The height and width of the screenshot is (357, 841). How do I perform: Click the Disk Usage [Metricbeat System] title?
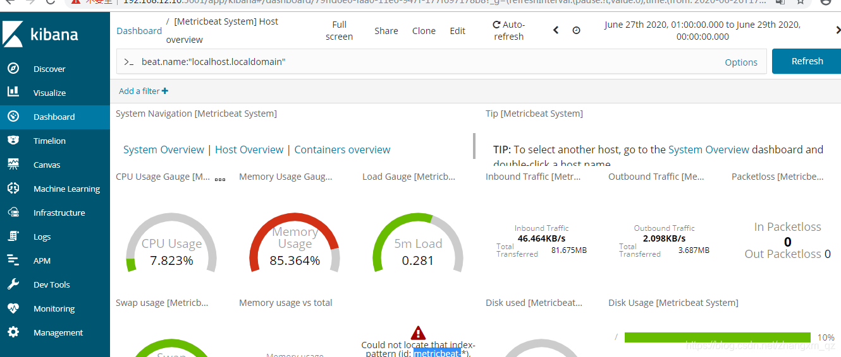(673, 303)
